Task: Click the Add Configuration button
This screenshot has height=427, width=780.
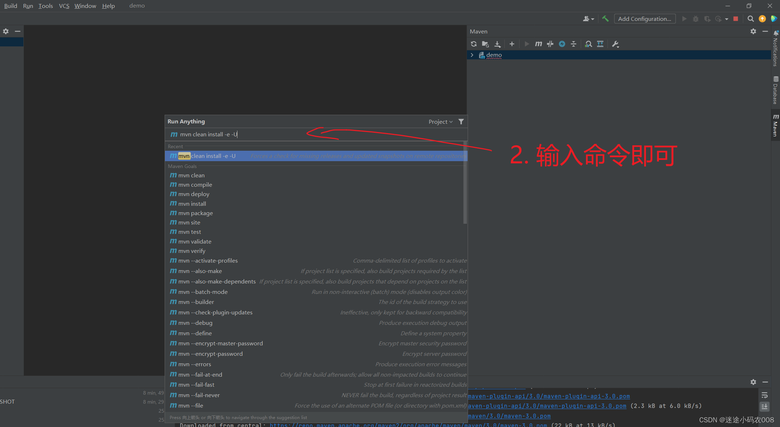Action: [x=645, y=19]
